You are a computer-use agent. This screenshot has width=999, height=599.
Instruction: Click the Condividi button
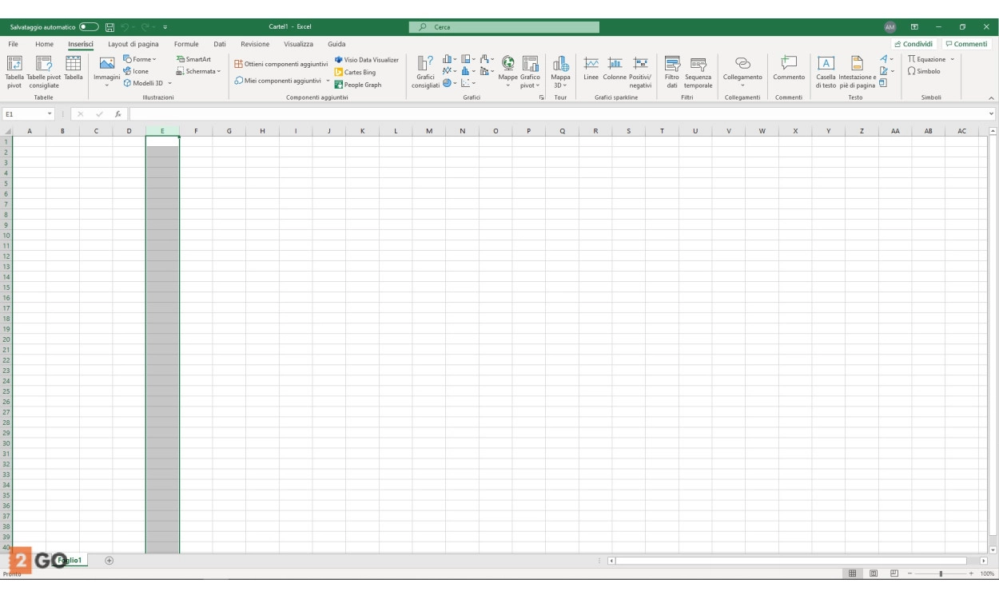click(913, 44)
